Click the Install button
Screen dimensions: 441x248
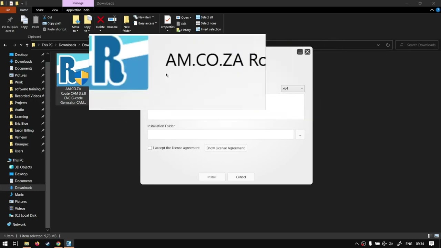pos(212,177)
